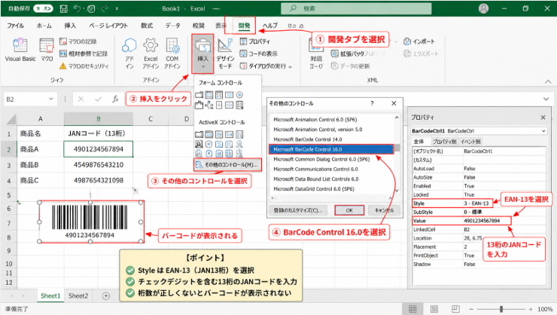Image resolution: width=557 pixels, height=315 pixels.
Task: Switch to the 数式 tab
Action: 147,26
